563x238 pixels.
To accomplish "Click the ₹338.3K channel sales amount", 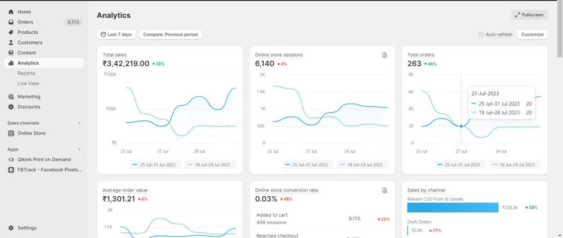I will pos(510,208).
